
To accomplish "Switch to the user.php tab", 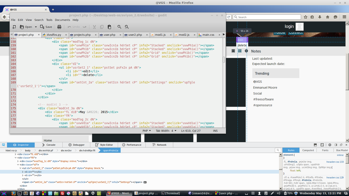I will point(109,35).
